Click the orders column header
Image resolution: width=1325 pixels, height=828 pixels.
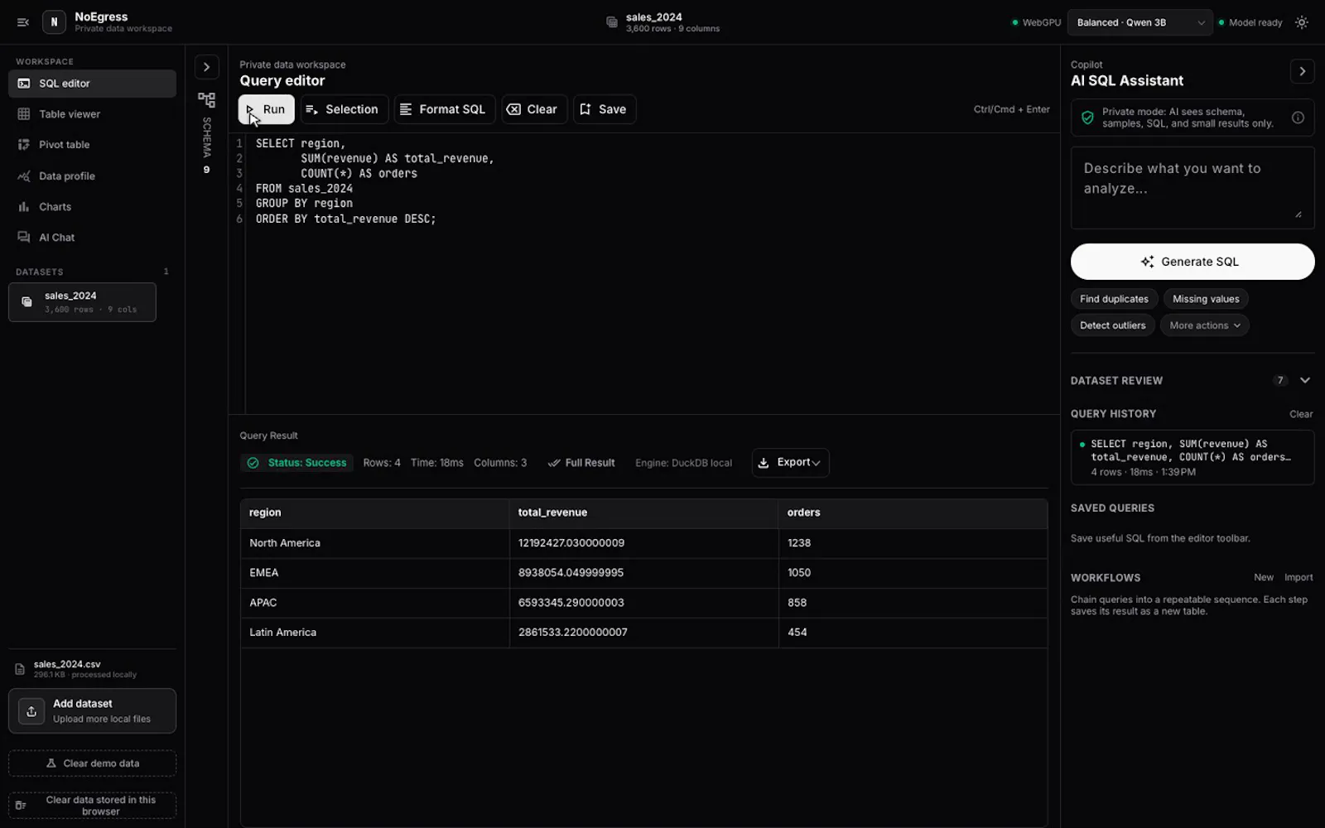pos(913,513)
